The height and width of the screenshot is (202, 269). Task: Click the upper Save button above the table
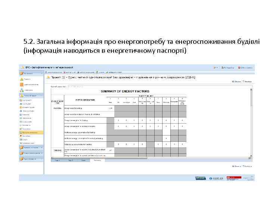pos(236,82)
